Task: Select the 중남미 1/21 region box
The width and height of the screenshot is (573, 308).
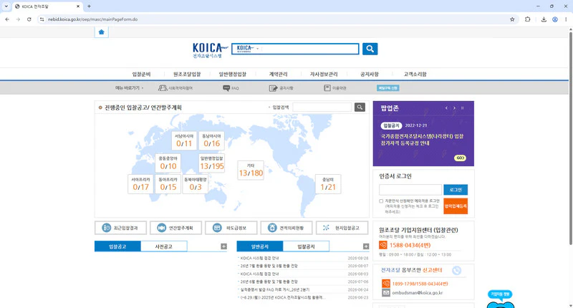Action: [328, 184]
